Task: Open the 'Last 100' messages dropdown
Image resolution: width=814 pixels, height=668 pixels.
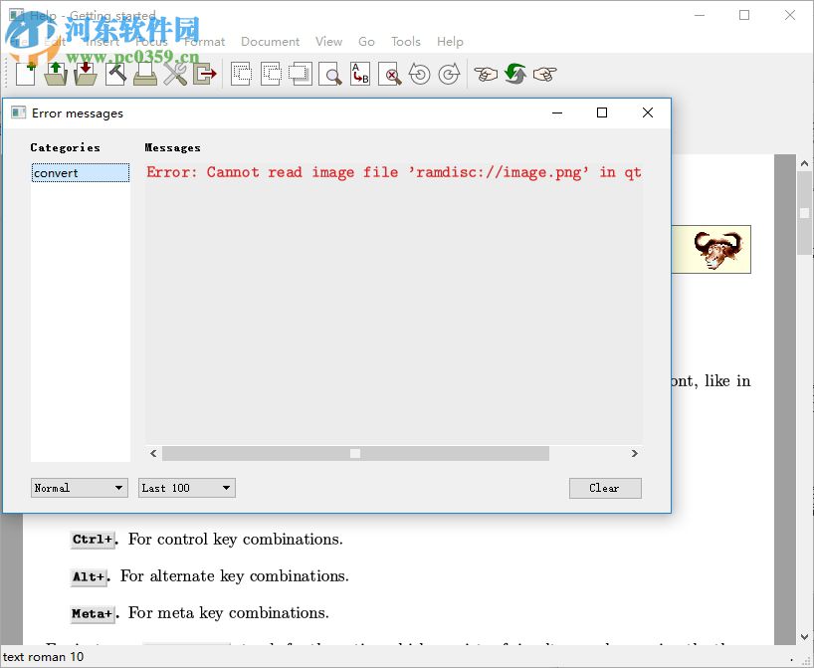Action: coord(186,488)
